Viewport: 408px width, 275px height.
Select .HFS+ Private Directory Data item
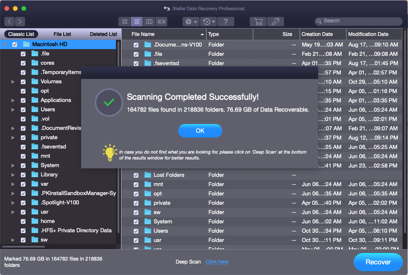pos(76,231)
